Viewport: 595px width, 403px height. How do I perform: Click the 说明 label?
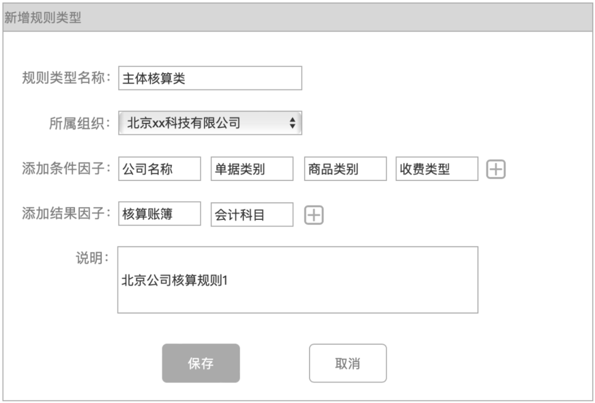coord(94,258)
